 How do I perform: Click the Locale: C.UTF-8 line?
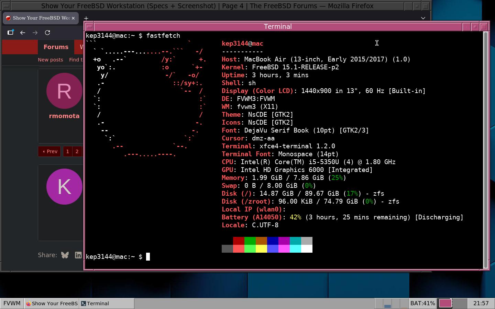[x=250, y=225]
